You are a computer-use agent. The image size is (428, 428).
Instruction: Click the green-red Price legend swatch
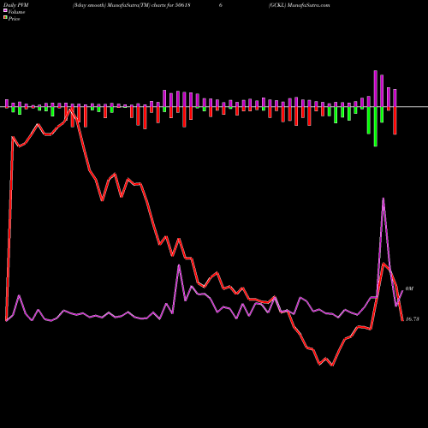coord(5,18)
